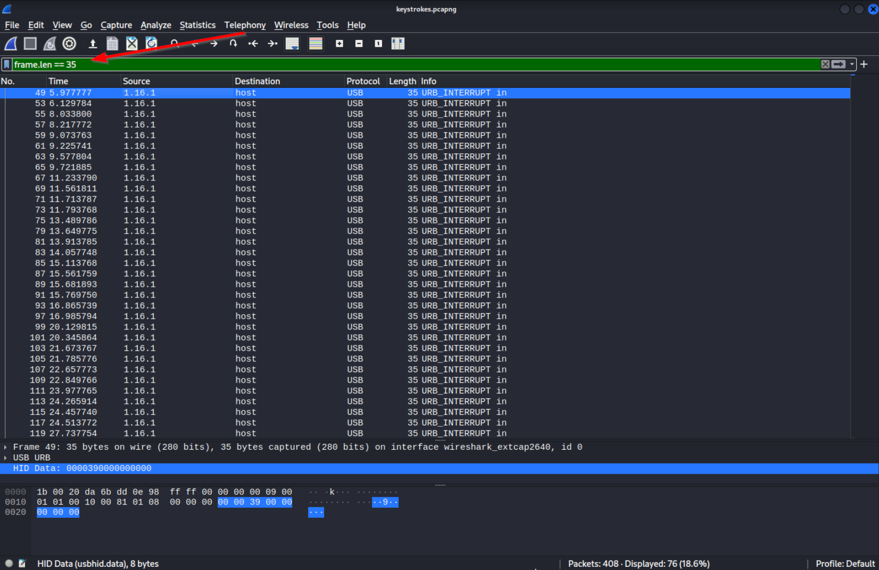Image resolution: width=879 pixels, height=570 pixels.
Task: Open the recent display filters dropdown
Action: pos(852,64)
